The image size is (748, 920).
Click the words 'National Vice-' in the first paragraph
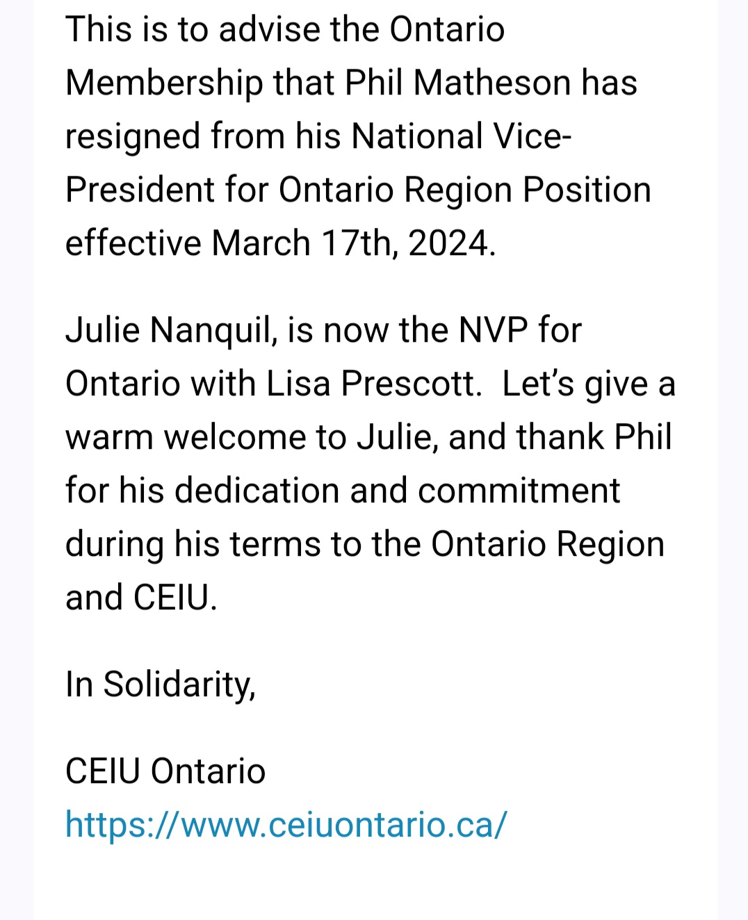461,136
